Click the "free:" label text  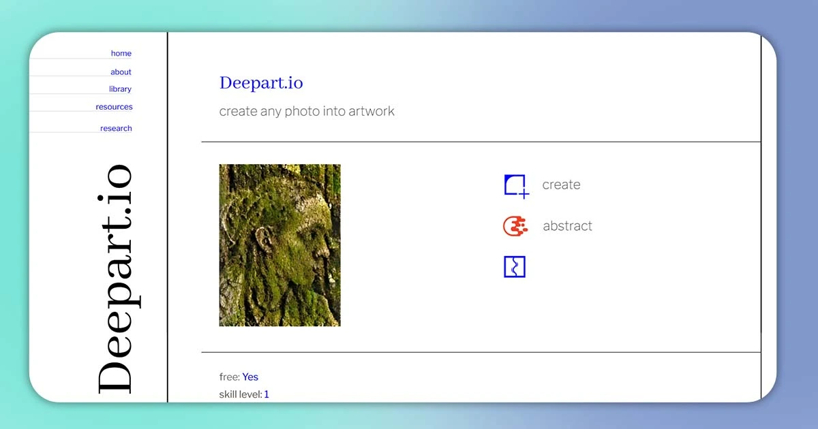(228, 377)
